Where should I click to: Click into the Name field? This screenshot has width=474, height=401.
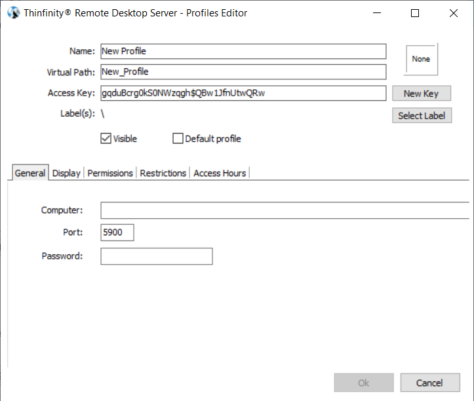point(243,51)
